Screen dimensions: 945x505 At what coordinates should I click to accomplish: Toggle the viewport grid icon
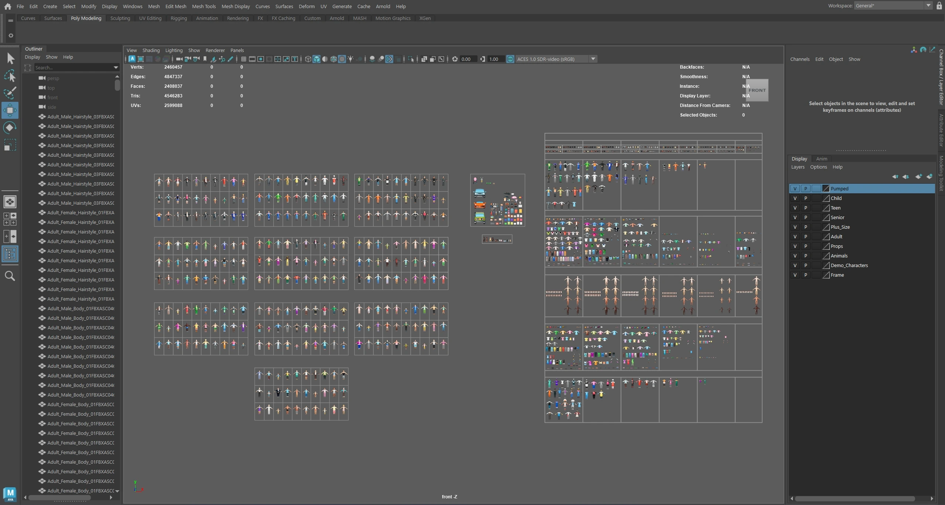pos(243,59)
